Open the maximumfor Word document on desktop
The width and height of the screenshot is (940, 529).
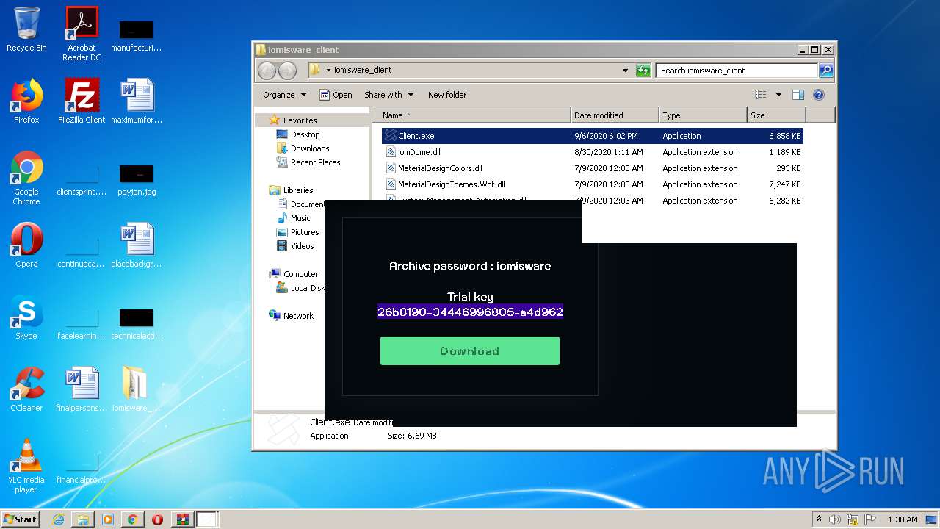click(x=137, y=101)
